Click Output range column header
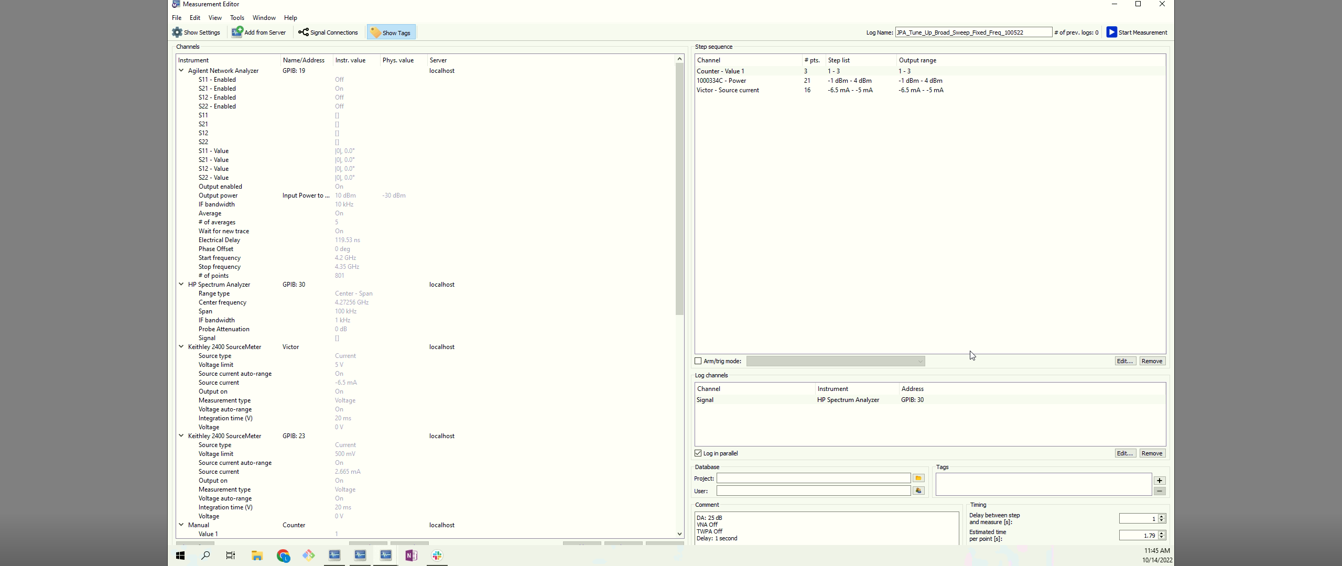Viewport: 1342px width, 566px height. tap(1031, 60)
